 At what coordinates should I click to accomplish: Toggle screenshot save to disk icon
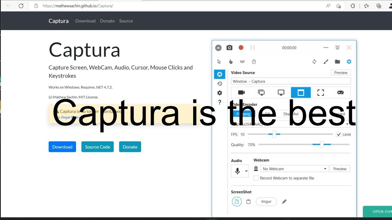pyautogui.click(x=237, y=202)
